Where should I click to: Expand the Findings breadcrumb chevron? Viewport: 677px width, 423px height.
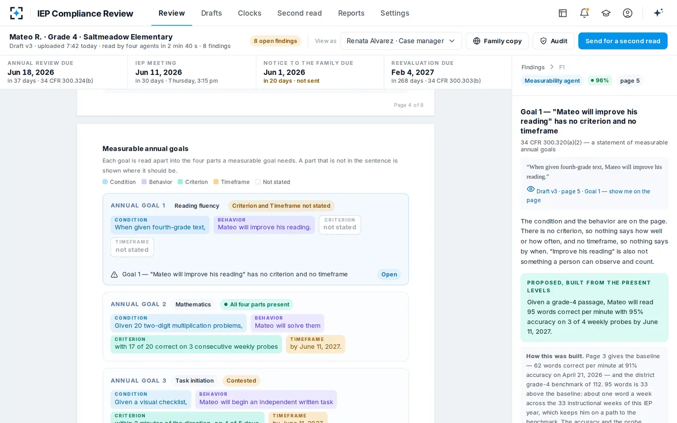click(x=552, y=67)
